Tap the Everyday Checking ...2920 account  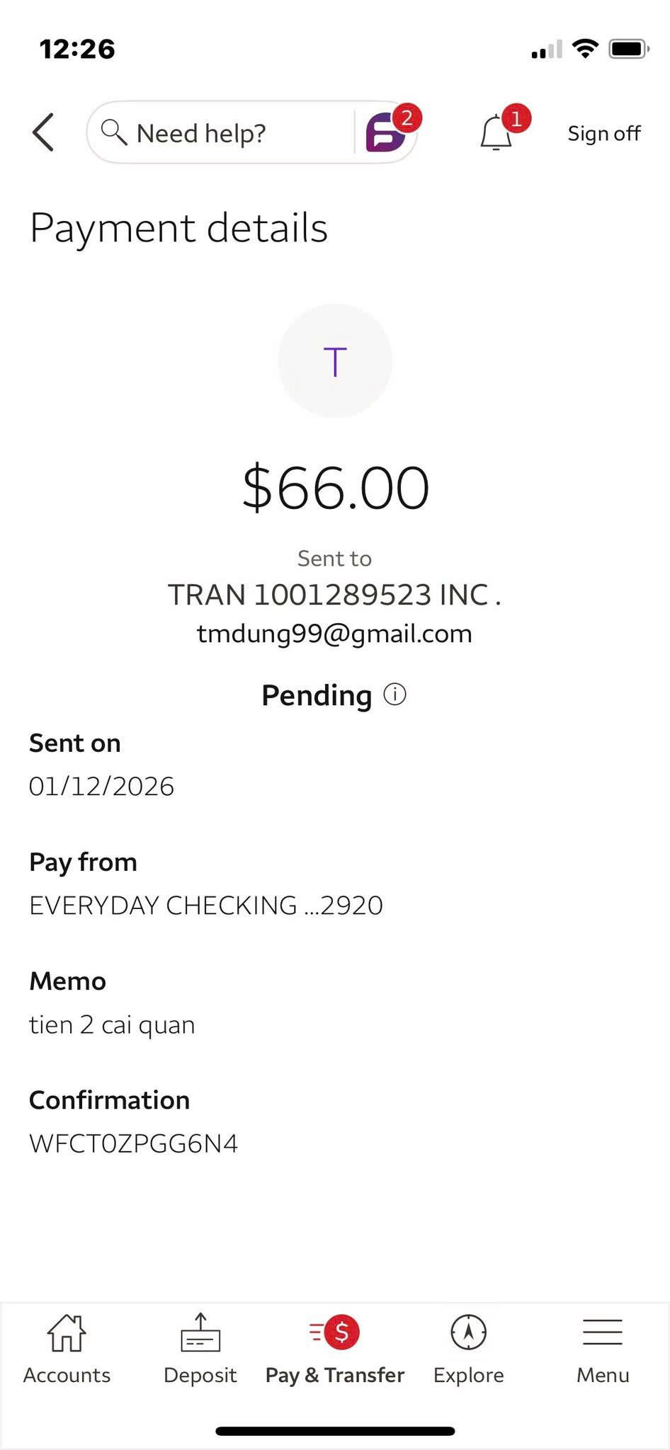pos(206,906)
